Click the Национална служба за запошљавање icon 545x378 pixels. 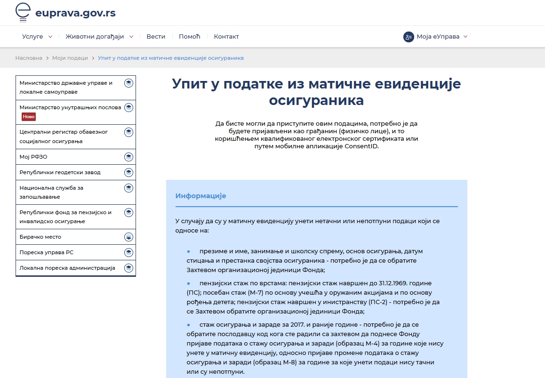[128, 188]
